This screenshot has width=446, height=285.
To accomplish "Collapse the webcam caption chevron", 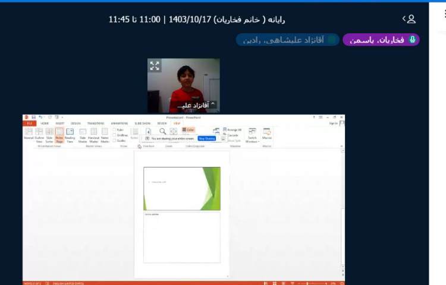I will pyautogui.click(x=212, y=104).
